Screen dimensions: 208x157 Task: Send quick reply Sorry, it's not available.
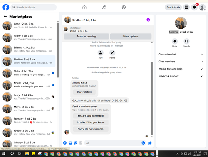91,129
